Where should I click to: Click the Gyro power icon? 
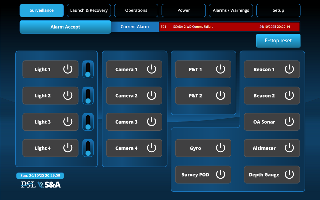[220, 148]
